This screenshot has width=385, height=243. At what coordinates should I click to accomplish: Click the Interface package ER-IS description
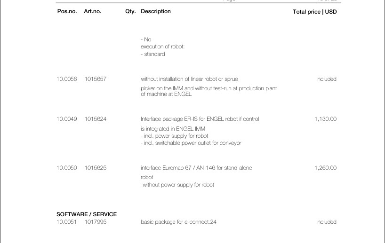tap(200, 119)
